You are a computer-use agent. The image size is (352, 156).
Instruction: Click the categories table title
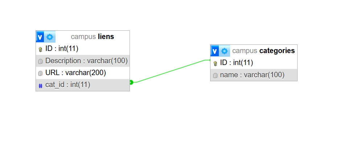click(x=263, y=51)
